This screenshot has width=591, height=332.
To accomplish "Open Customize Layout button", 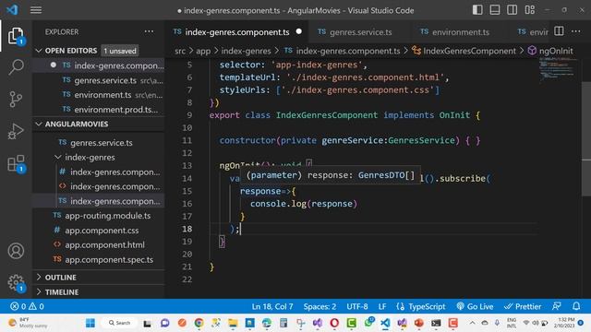I will pos(529,10).
